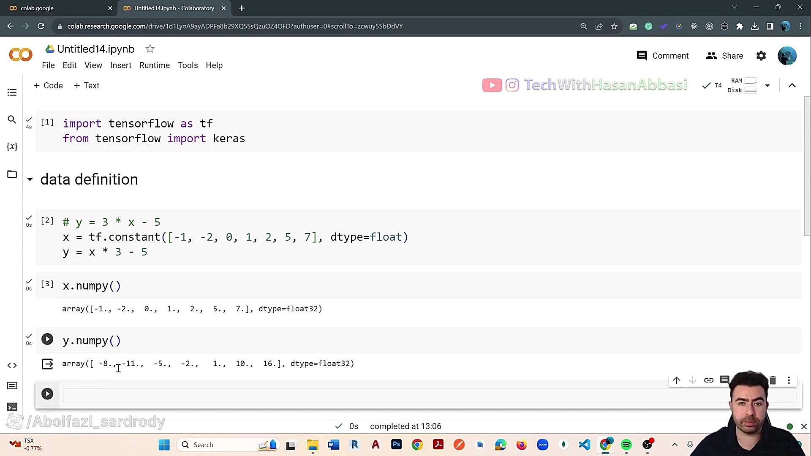Delete the selected cell trash icon
This screenshot has width=811, height=456.
click(x=773, y=380)
